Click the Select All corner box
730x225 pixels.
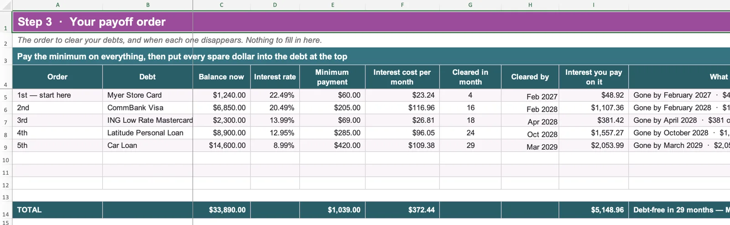coord(6,5)
